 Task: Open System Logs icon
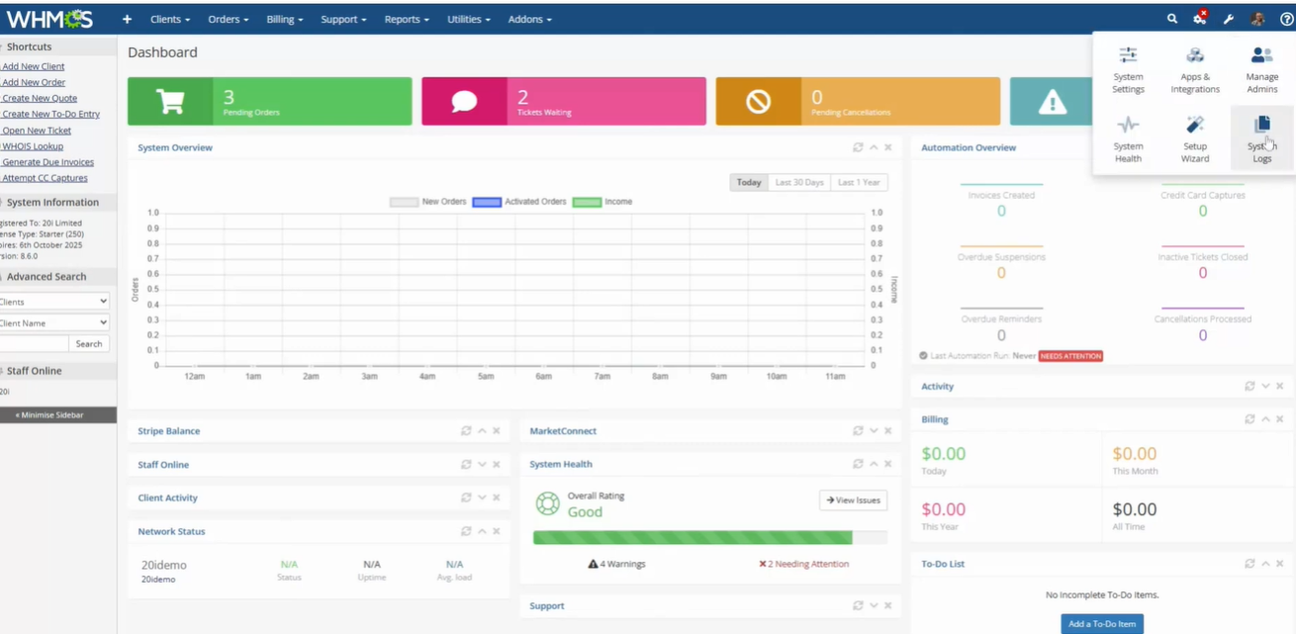point(1261,137)
